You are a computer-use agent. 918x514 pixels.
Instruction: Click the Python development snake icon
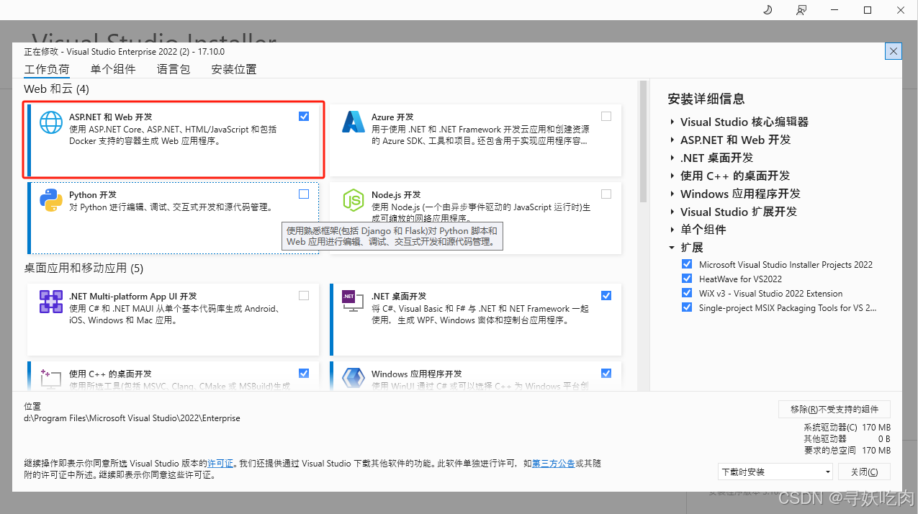(x=51, y=200)
